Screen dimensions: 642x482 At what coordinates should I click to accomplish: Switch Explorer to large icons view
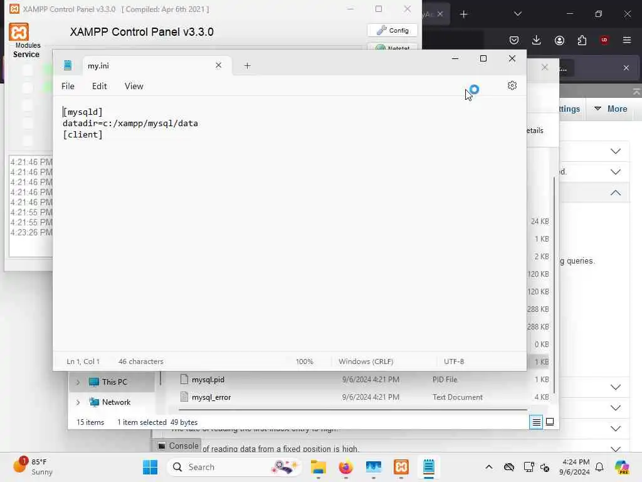[x=550, y=422]
